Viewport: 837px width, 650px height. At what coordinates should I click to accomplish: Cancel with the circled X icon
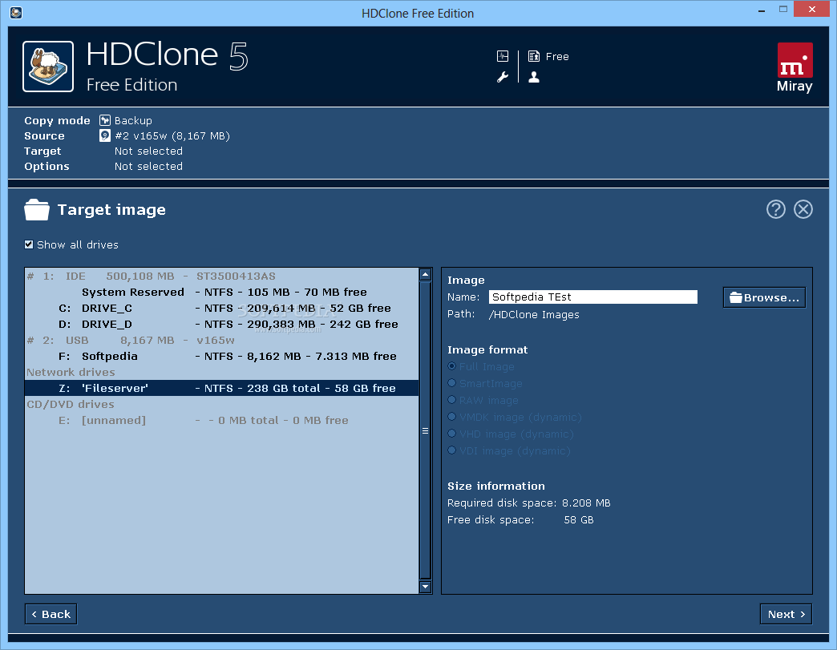click(803, 209)
